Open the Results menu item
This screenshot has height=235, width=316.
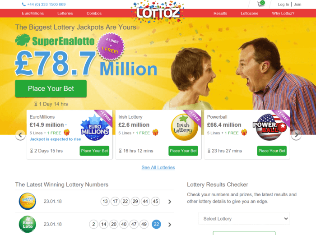point(220,13)
